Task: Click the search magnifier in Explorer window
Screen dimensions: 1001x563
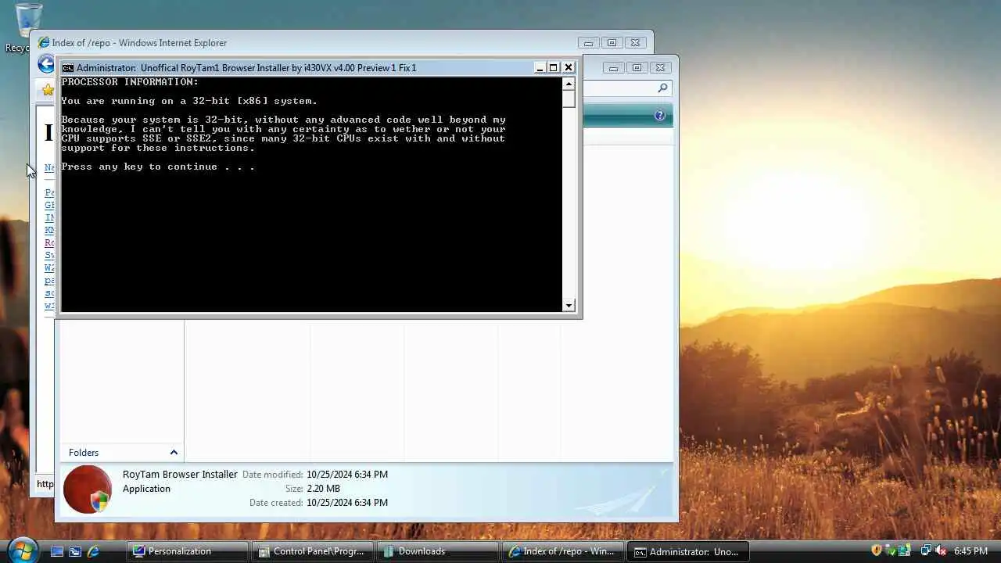Action: [x=662, y=88]
